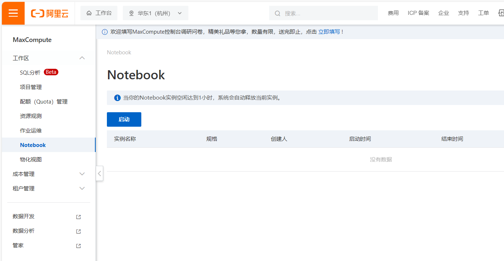
Task: Open the 工作台 button
Action: pyautogui.click(x=99, y=13)
